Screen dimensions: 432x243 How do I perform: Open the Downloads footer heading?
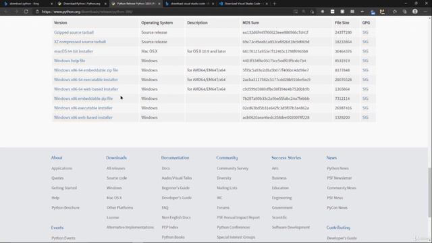pyautogui.click(x=116, y=157)
